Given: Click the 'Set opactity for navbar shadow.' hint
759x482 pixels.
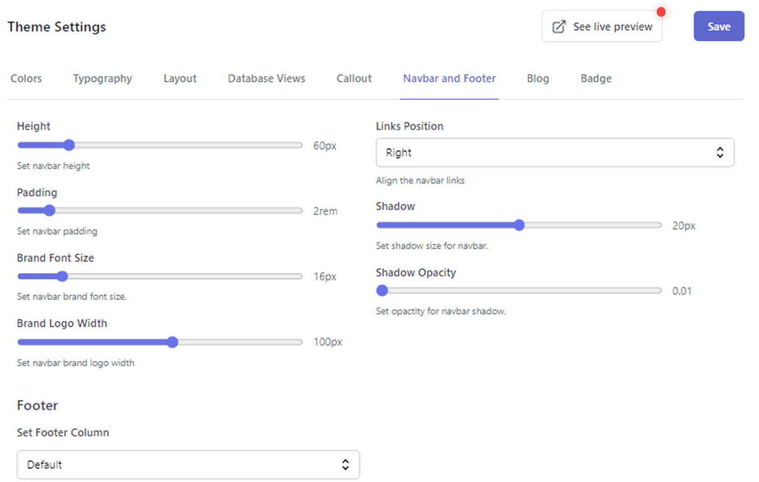Looking at the screenshot, I should click(x=441, y=311).
